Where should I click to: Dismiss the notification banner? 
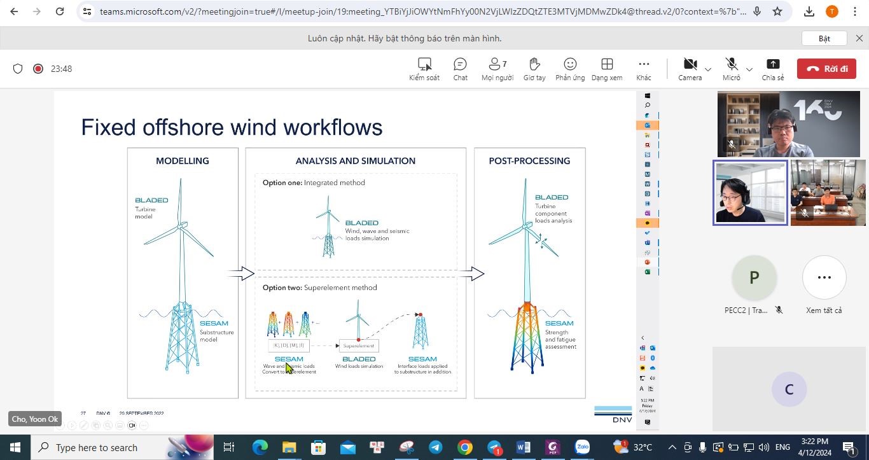tap(859, 38)
